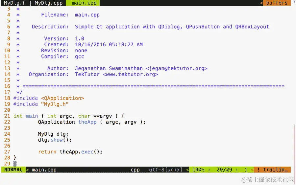Click the closing brace on line 28

pos(15,158)
